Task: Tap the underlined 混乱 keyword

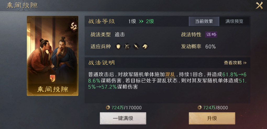Action: (x=170, y=75)
